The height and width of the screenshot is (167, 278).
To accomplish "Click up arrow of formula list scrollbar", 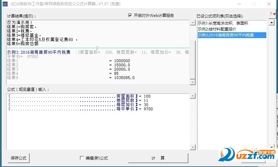I will tap(271, 23).
